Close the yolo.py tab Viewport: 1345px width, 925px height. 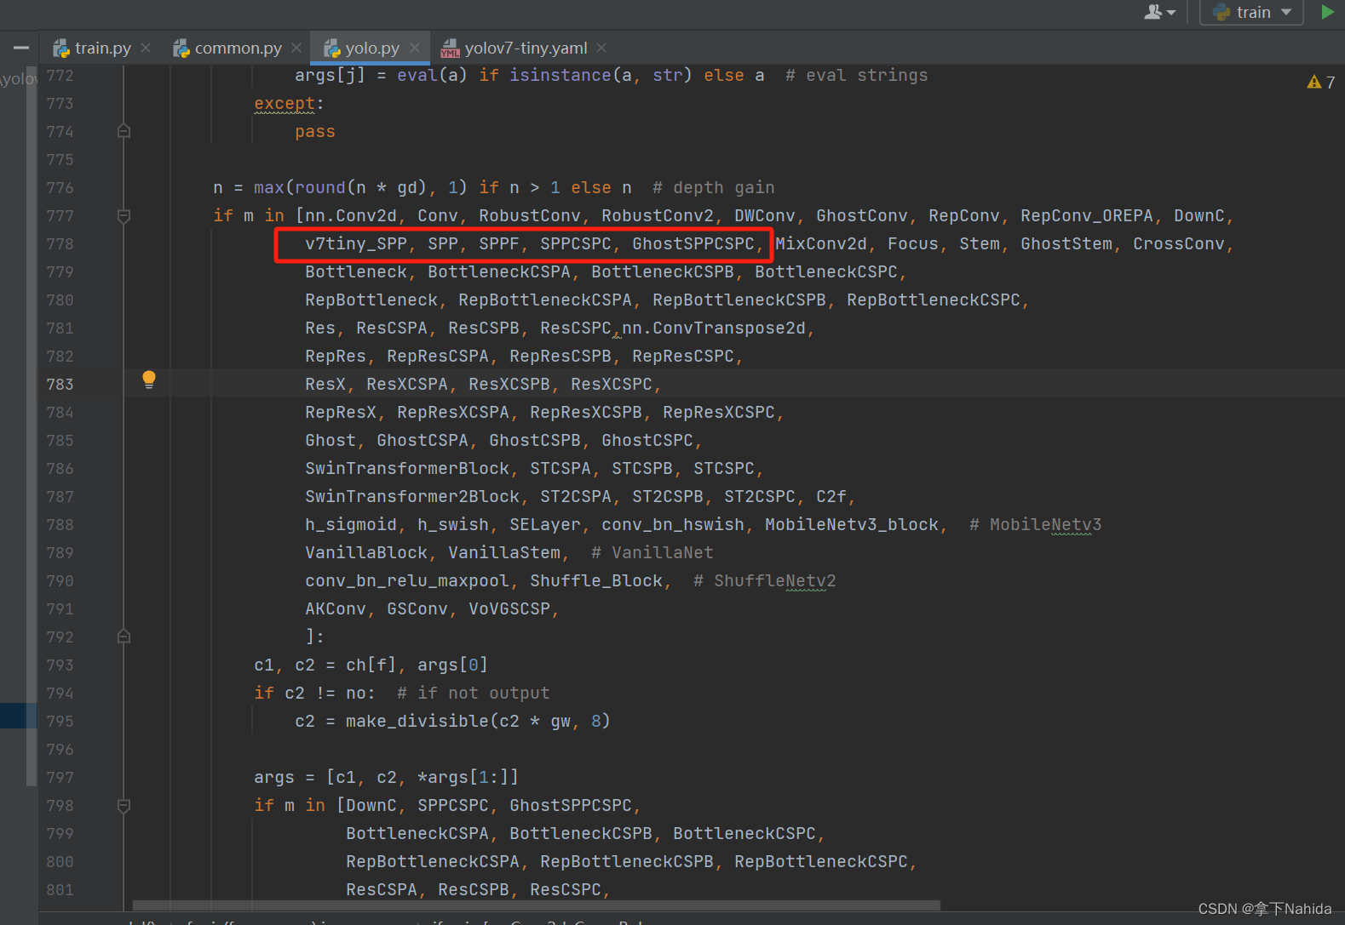415,49
